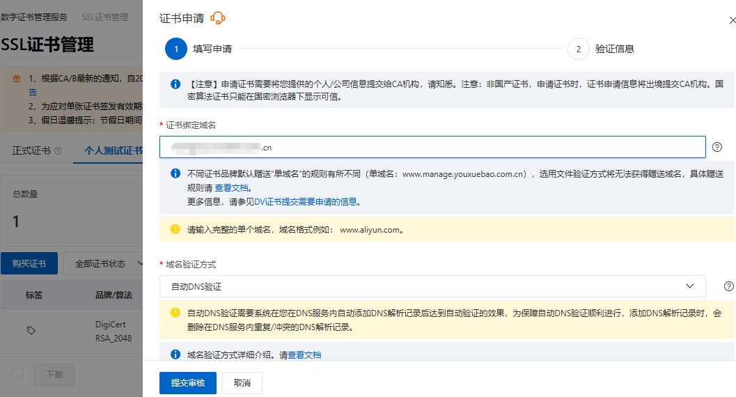Expand the 域名验证方式 dropdown
The width and height of the screenshot is (736, 397).
click(x=432, y=286)
